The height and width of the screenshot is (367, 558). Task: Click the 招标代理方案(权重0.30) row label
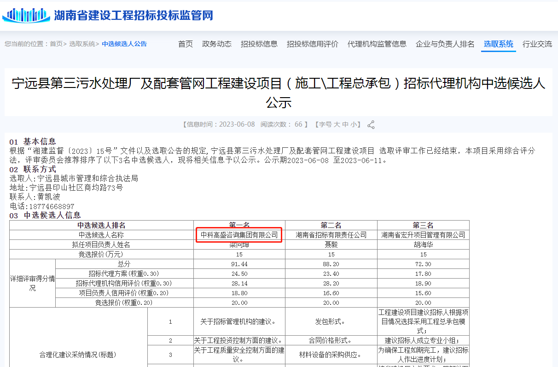(x=124, y=274)
